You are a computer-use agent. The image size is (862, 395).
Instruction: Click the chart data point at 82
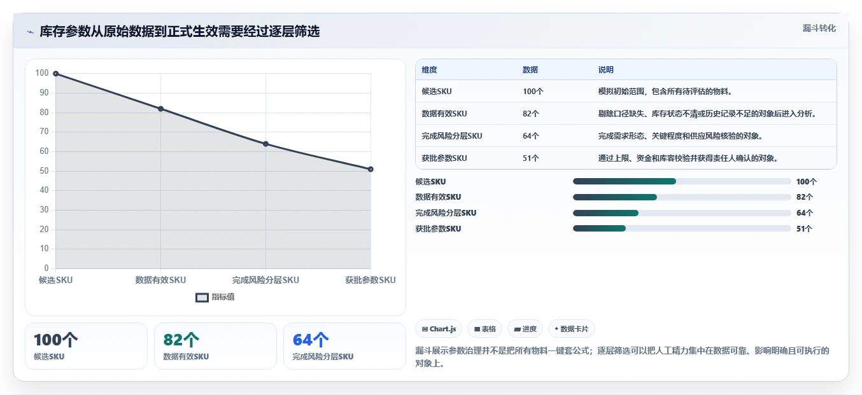(161, 109)
